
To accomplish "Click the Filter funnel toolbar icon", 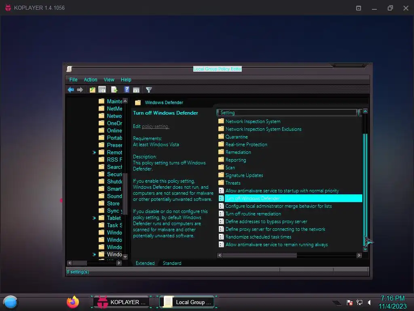I will coord(149,90).
